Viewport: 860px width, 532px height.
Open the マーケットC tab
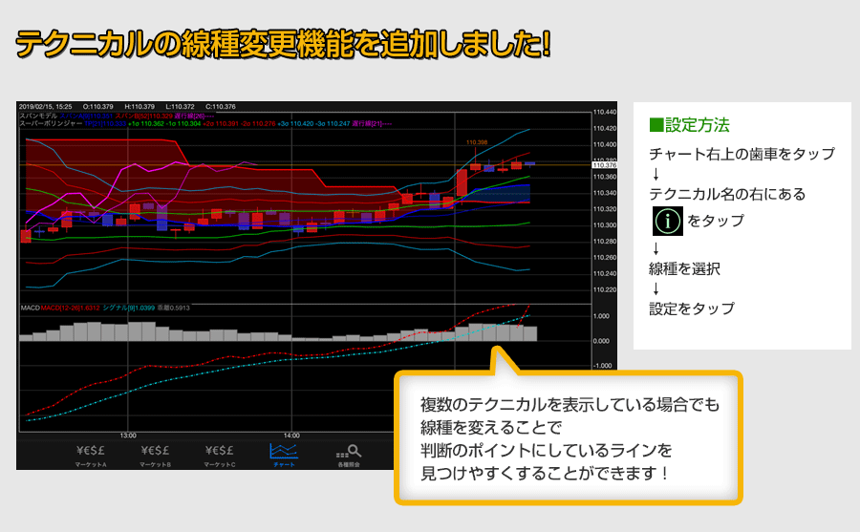220,456
